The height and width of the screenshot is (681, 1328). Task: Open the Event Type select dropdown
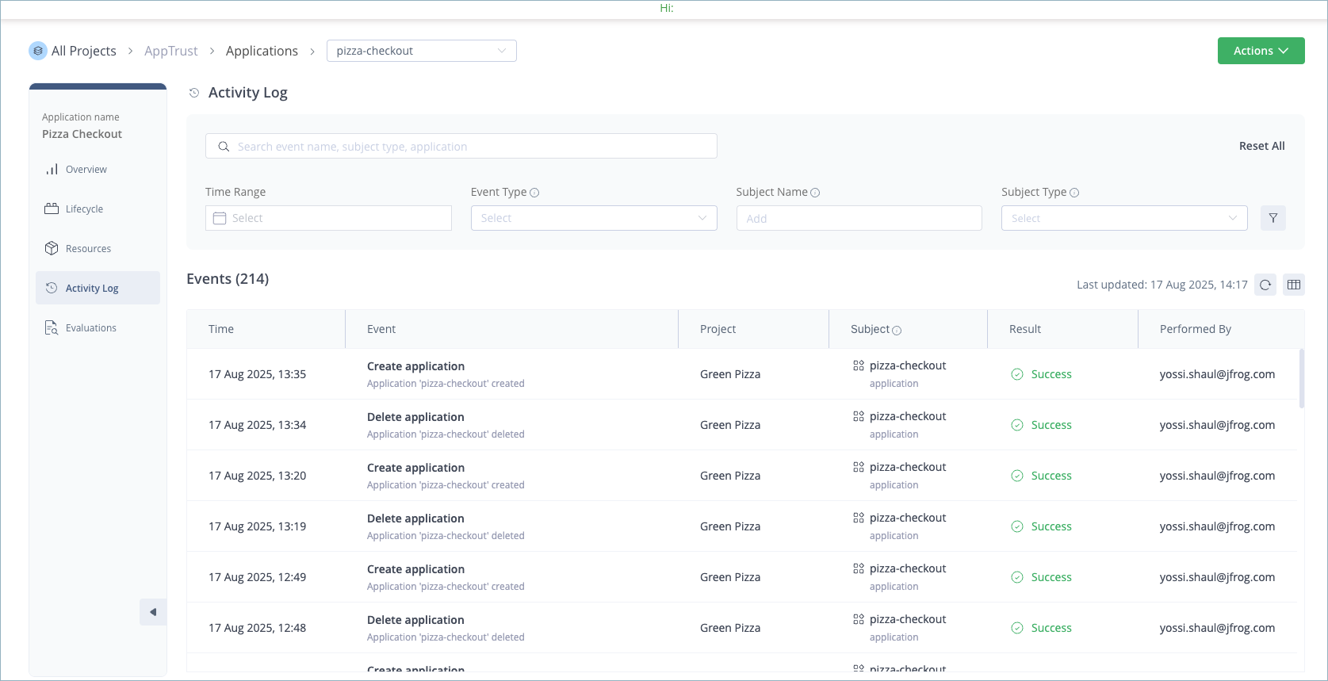click(x=594, y=218)
